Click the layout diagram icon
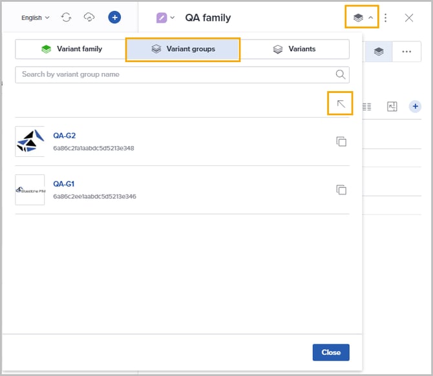The width and height of the screenshot is (433, 376). tap(392, 107)
